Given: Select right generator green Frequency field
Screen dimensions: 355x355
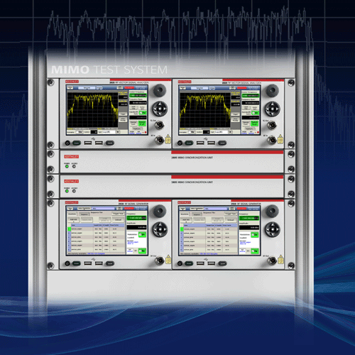Looking at the screenshot, I should coord(249,218).
